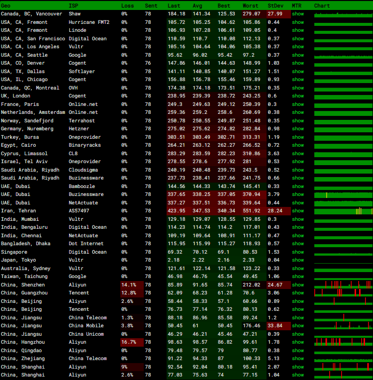
Task: Select the India, Bengaluru geo cell
Action: tap(24, 227)
